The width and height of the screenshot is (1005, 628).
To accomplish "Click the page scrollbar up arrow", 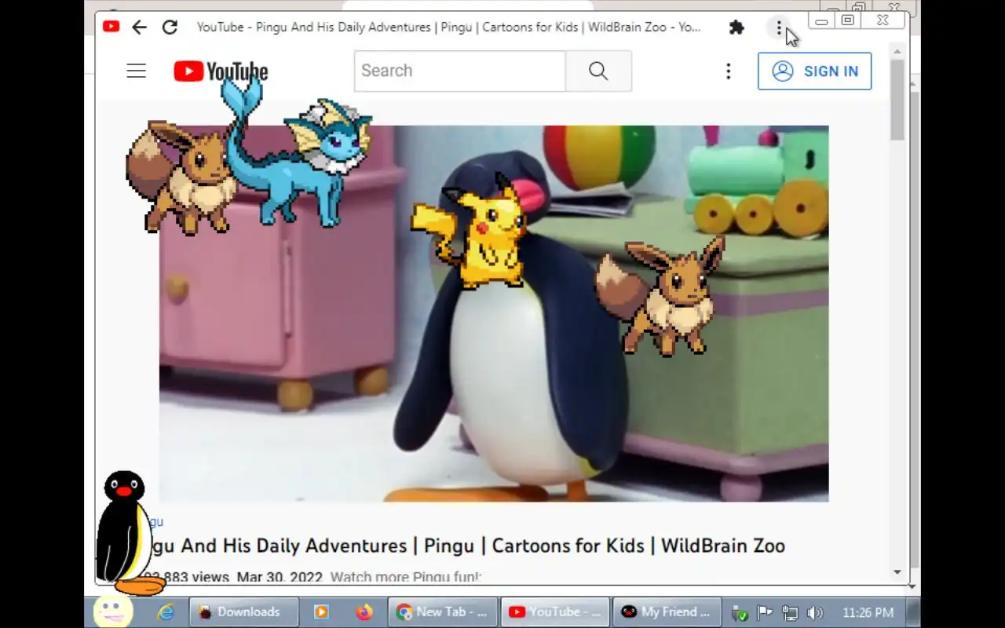I will click(897, 51).
